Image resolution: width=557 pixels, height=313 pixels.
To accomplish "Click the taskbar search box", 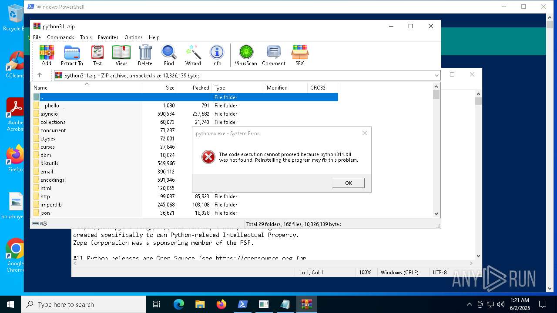I will coord(84,304).
